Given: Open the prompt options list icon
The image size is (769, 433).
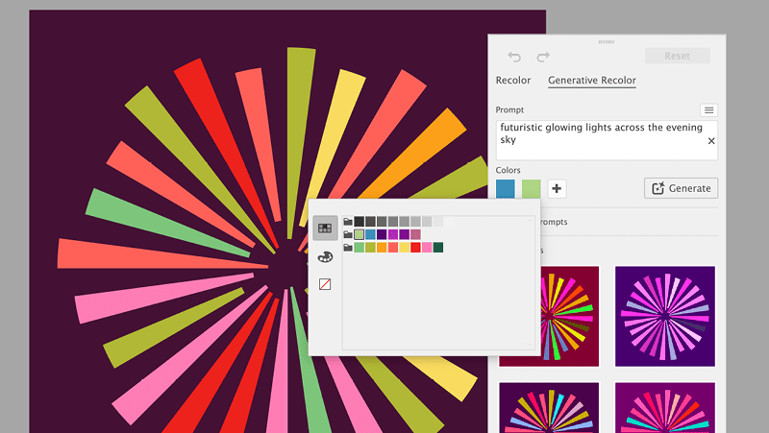Looking at the screenshot, I should pos(708,110).
